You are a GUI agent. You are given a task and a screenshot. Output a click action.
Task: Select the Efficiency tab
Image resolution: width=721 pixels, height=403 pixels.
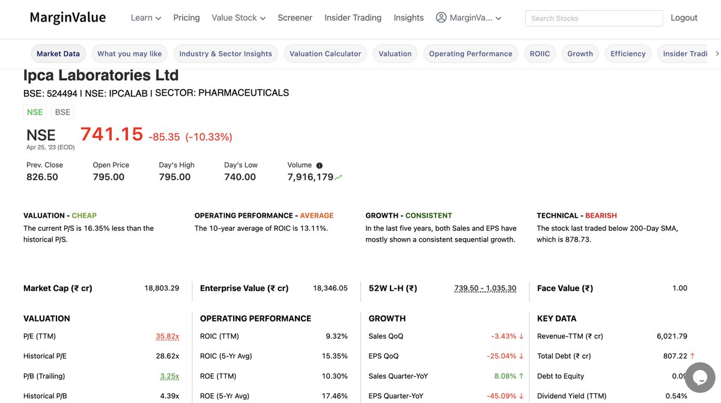(x=628, y=53)
